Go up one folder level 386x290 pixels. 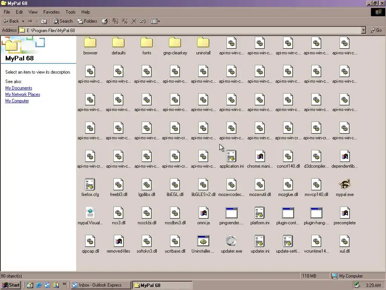[x=44, y=21]
